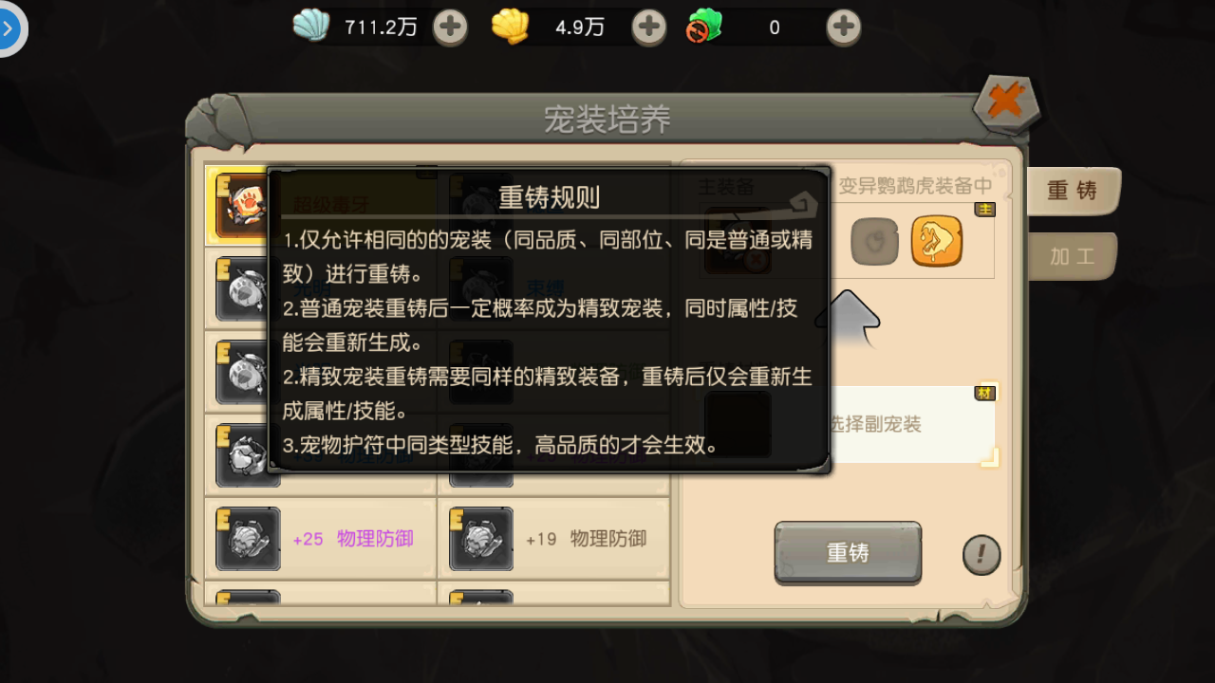
Task: Expand the blue side arrow panel
Action: pos(9,28)
